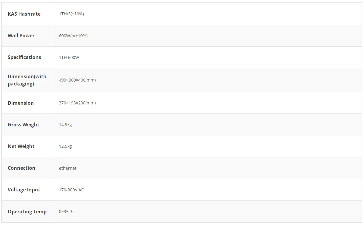
Task: Click the plain Dimension row label
Action: coord(21,103)
